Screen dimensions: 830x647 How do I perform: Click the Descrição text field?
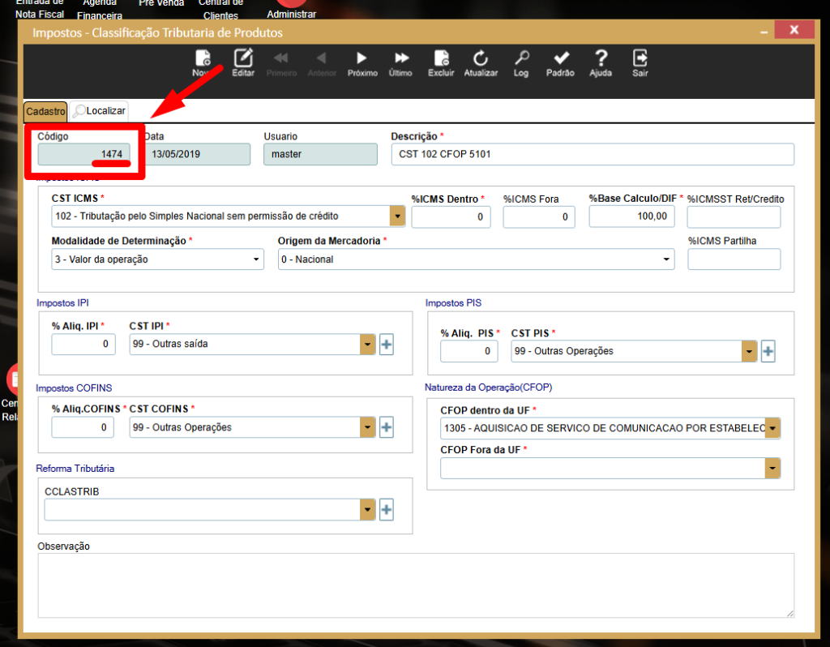coord(592,154)
